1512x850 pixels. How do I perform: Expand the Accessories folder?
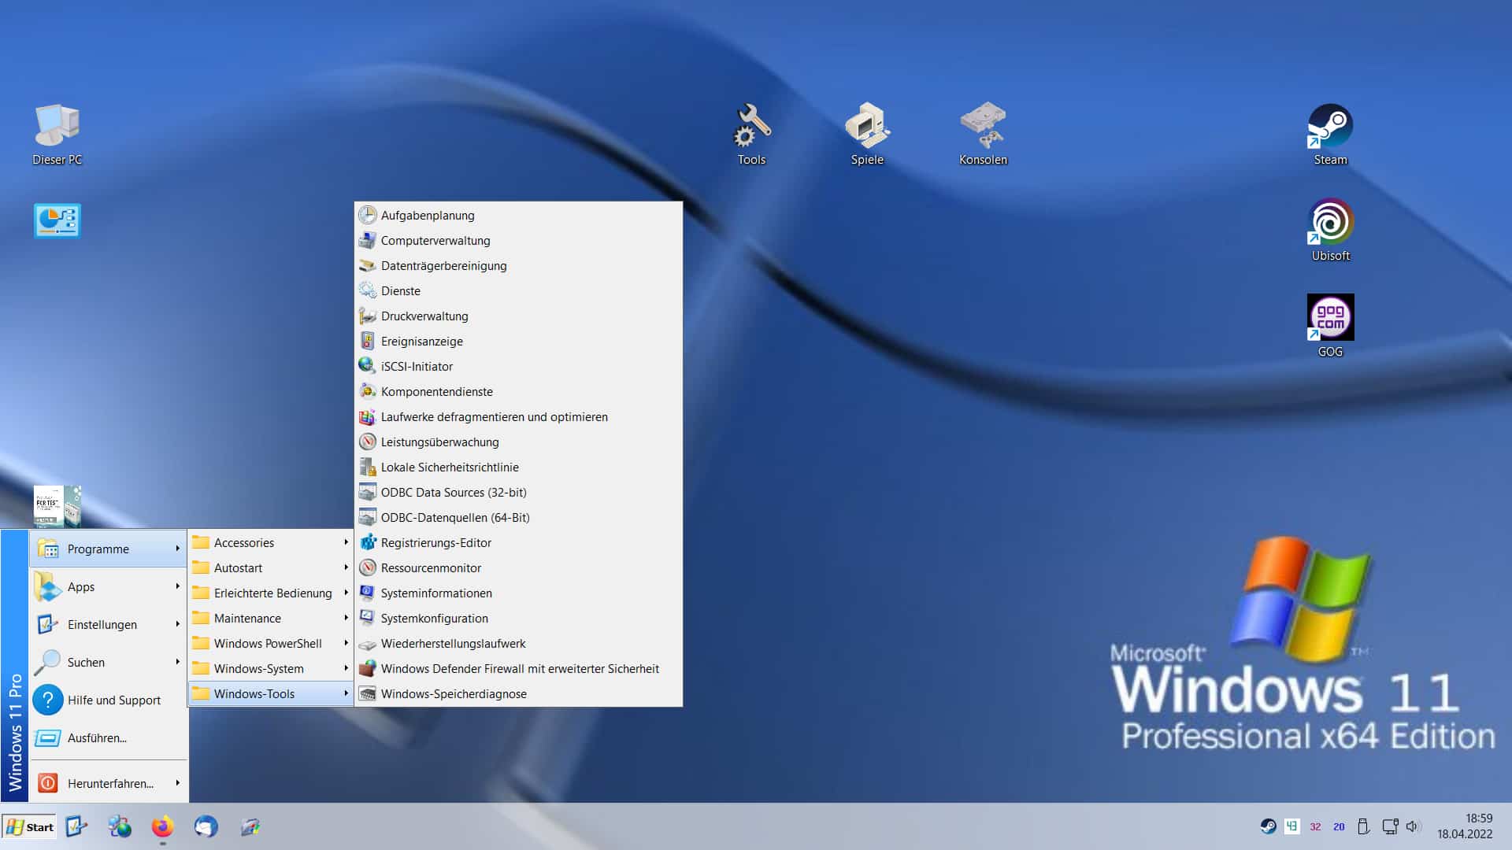click(x=271, y=542)
